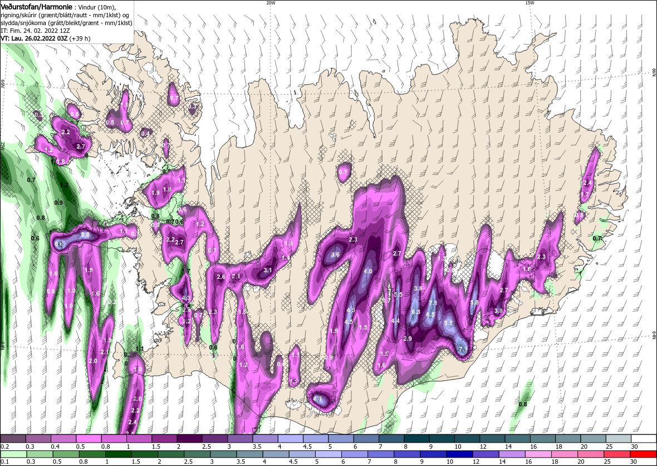
Task: Select the palest green 0.1 rain legend swatch
Action: pos(14,454)
